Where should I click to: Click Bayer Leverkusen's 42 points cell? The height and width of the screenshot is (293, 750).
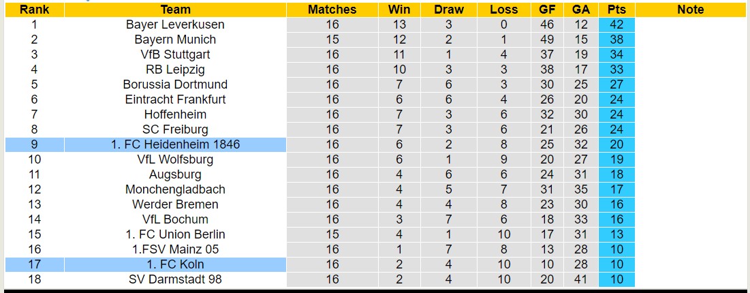[616, 25]
